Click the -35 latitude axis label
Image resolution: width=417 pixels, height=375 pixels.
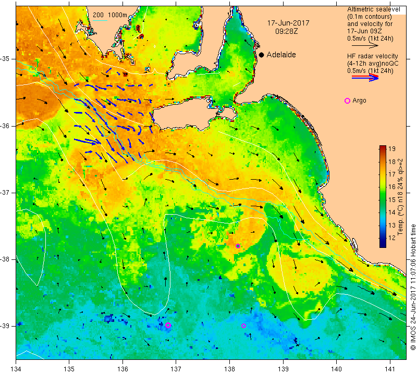(5, 59)
